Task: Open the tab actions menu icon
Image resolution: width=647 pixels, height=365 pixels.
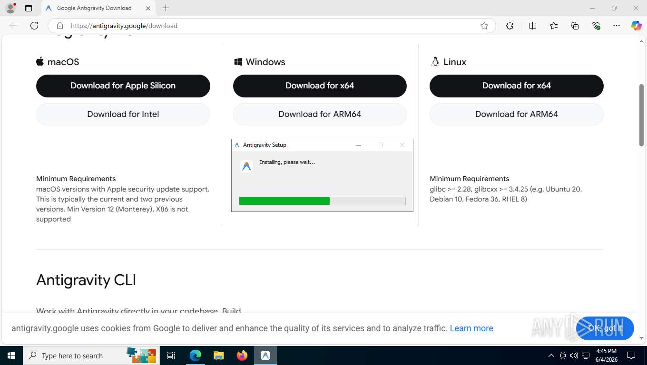Action: pyautogui.click(x=29, y=8)
